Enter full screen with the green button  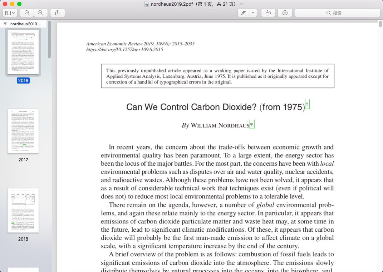(x=19, y=4)
